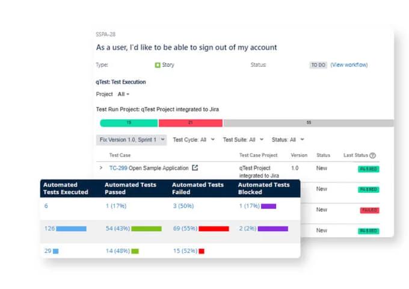
Task: Open the Test Suite filter dropdown
Action: click(x=243, y=140)
